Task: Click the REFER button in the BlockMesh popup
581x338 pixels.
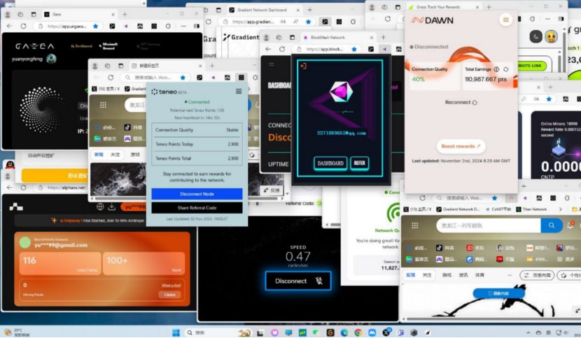Action: click(359, 163)
